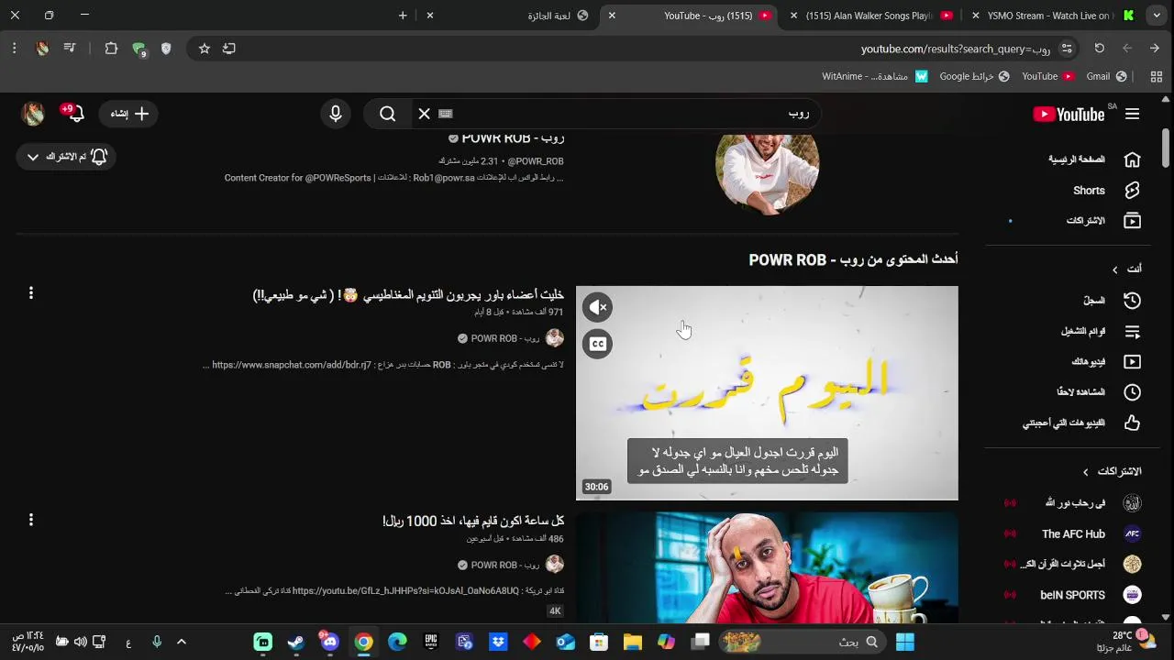Open media controls icon in Chrome toolbar
Viewport: 1174px width, 660px height.
70,49
